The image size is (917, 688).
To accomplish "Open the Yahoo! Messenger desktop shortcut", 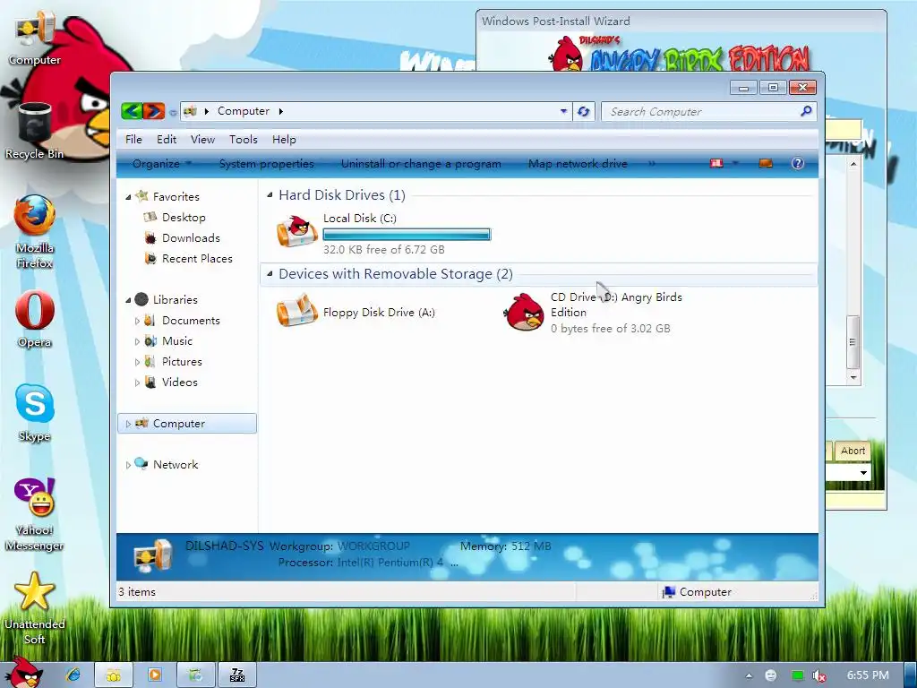I will pyautogui.click(x=35, y=515).
